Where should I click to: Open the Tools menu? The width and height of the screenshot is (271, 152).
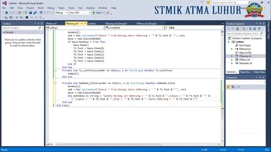pyautogui.click(x=71, y=8)
